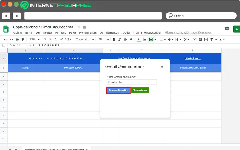240x150 pixels.
Task: Click the browser forward arrow button
Action: [x=17, y=16]
